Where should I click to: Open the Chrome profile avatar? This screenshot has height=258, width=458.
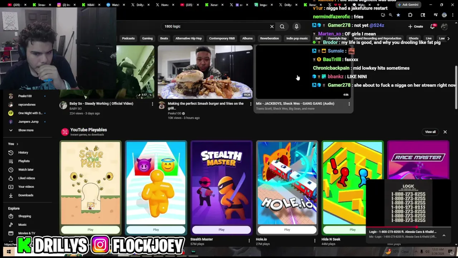pyautogui.click(x=444, y=15)
